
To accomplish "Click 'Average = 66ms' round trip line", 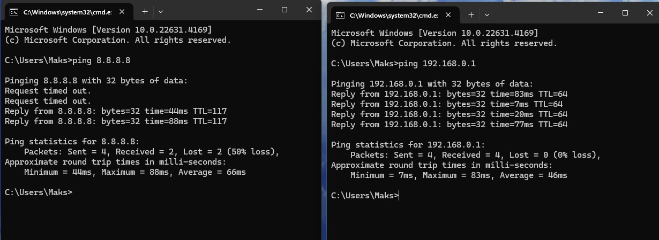I will click(135, 172).
